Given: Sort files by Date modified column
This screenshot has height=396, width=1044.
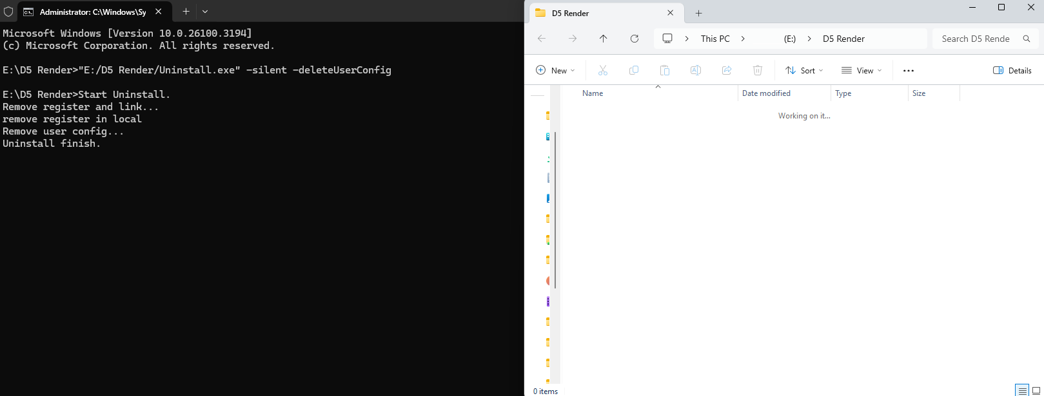Looking at the screenshot, I should coord(766,93).
